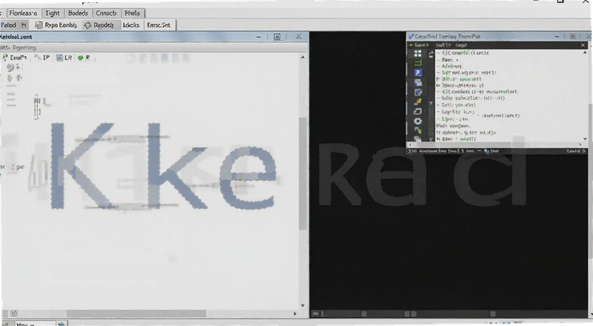Open the Tight tab

52,13
